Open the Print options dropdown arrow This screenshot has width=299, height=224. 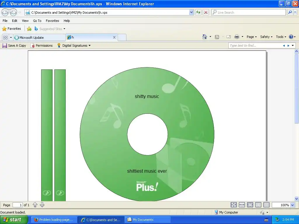pyautogui.click(x=242, y=37)
